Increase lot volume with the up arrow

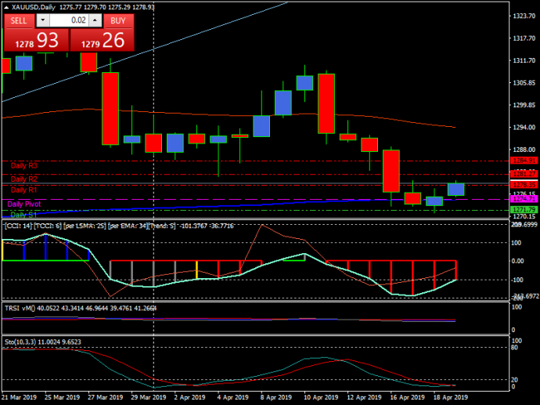tap(95, 20)
